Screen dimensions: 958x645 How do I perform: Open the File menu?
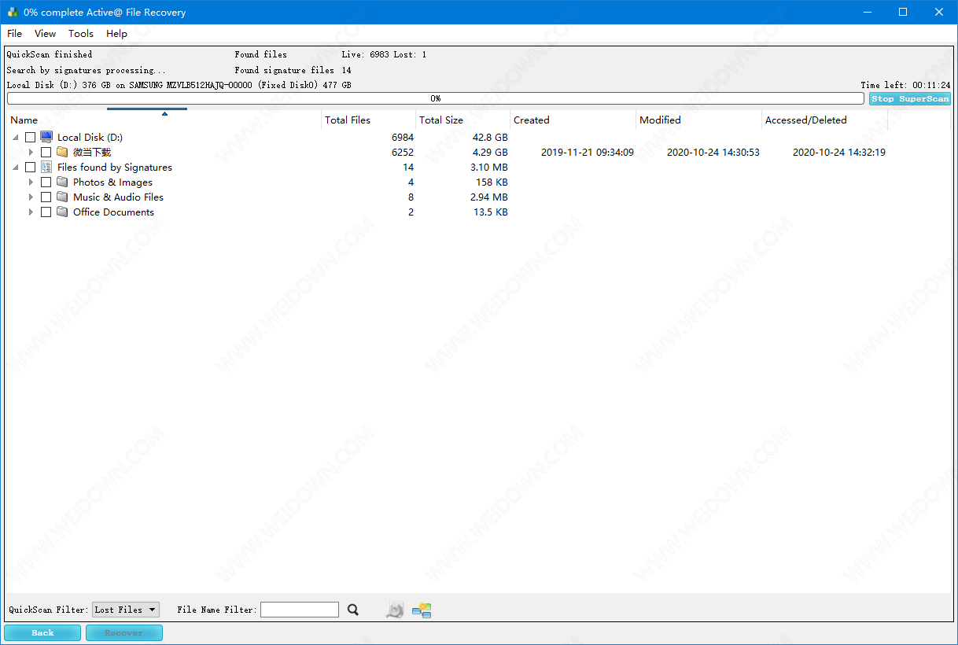pyautogui.click(x=14, y=34)
